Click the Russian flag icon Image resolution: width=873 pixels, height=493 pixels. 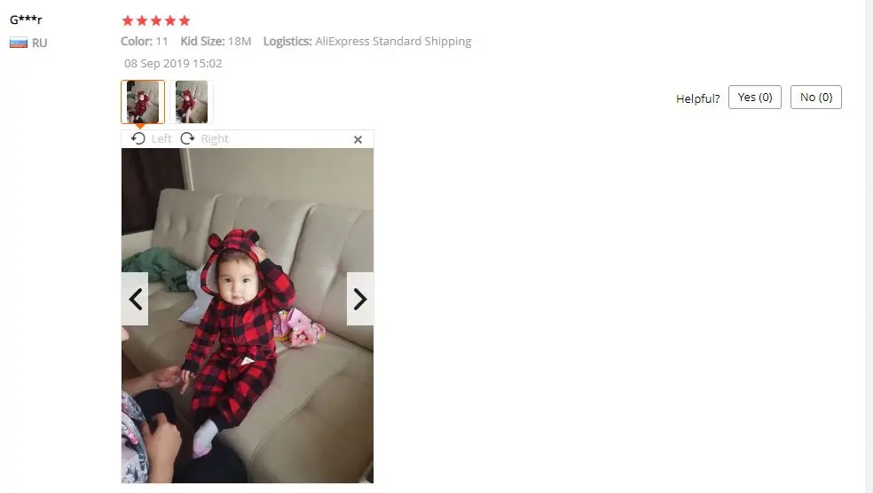pyautogui.click(x=19, y=43)
